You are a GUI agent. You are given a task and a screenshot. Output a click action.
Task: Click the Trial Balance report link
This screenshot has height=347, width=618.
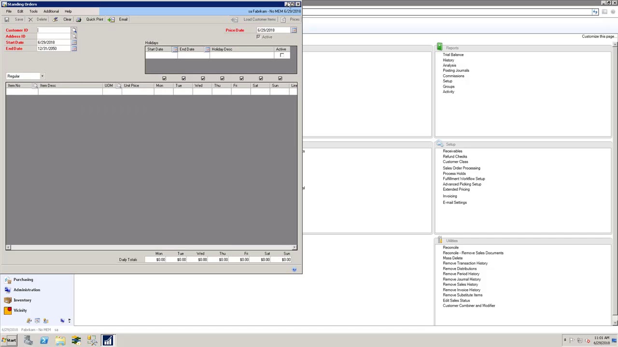(x=453, y=55)
